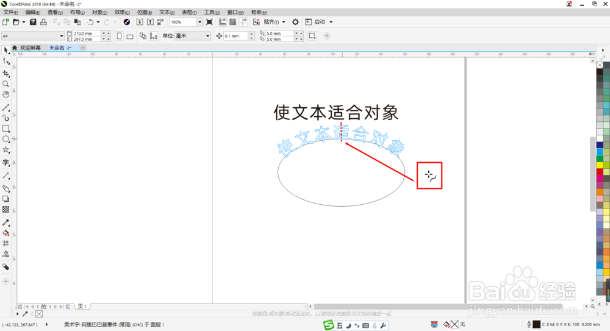Toggle portrait page orientation

click(x=119, y=36)
